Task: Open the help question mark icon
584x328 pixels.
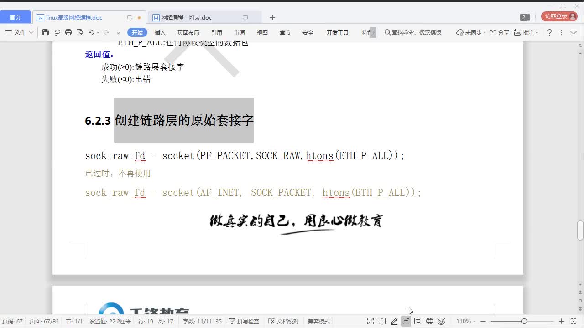Action: coord(549,32)
